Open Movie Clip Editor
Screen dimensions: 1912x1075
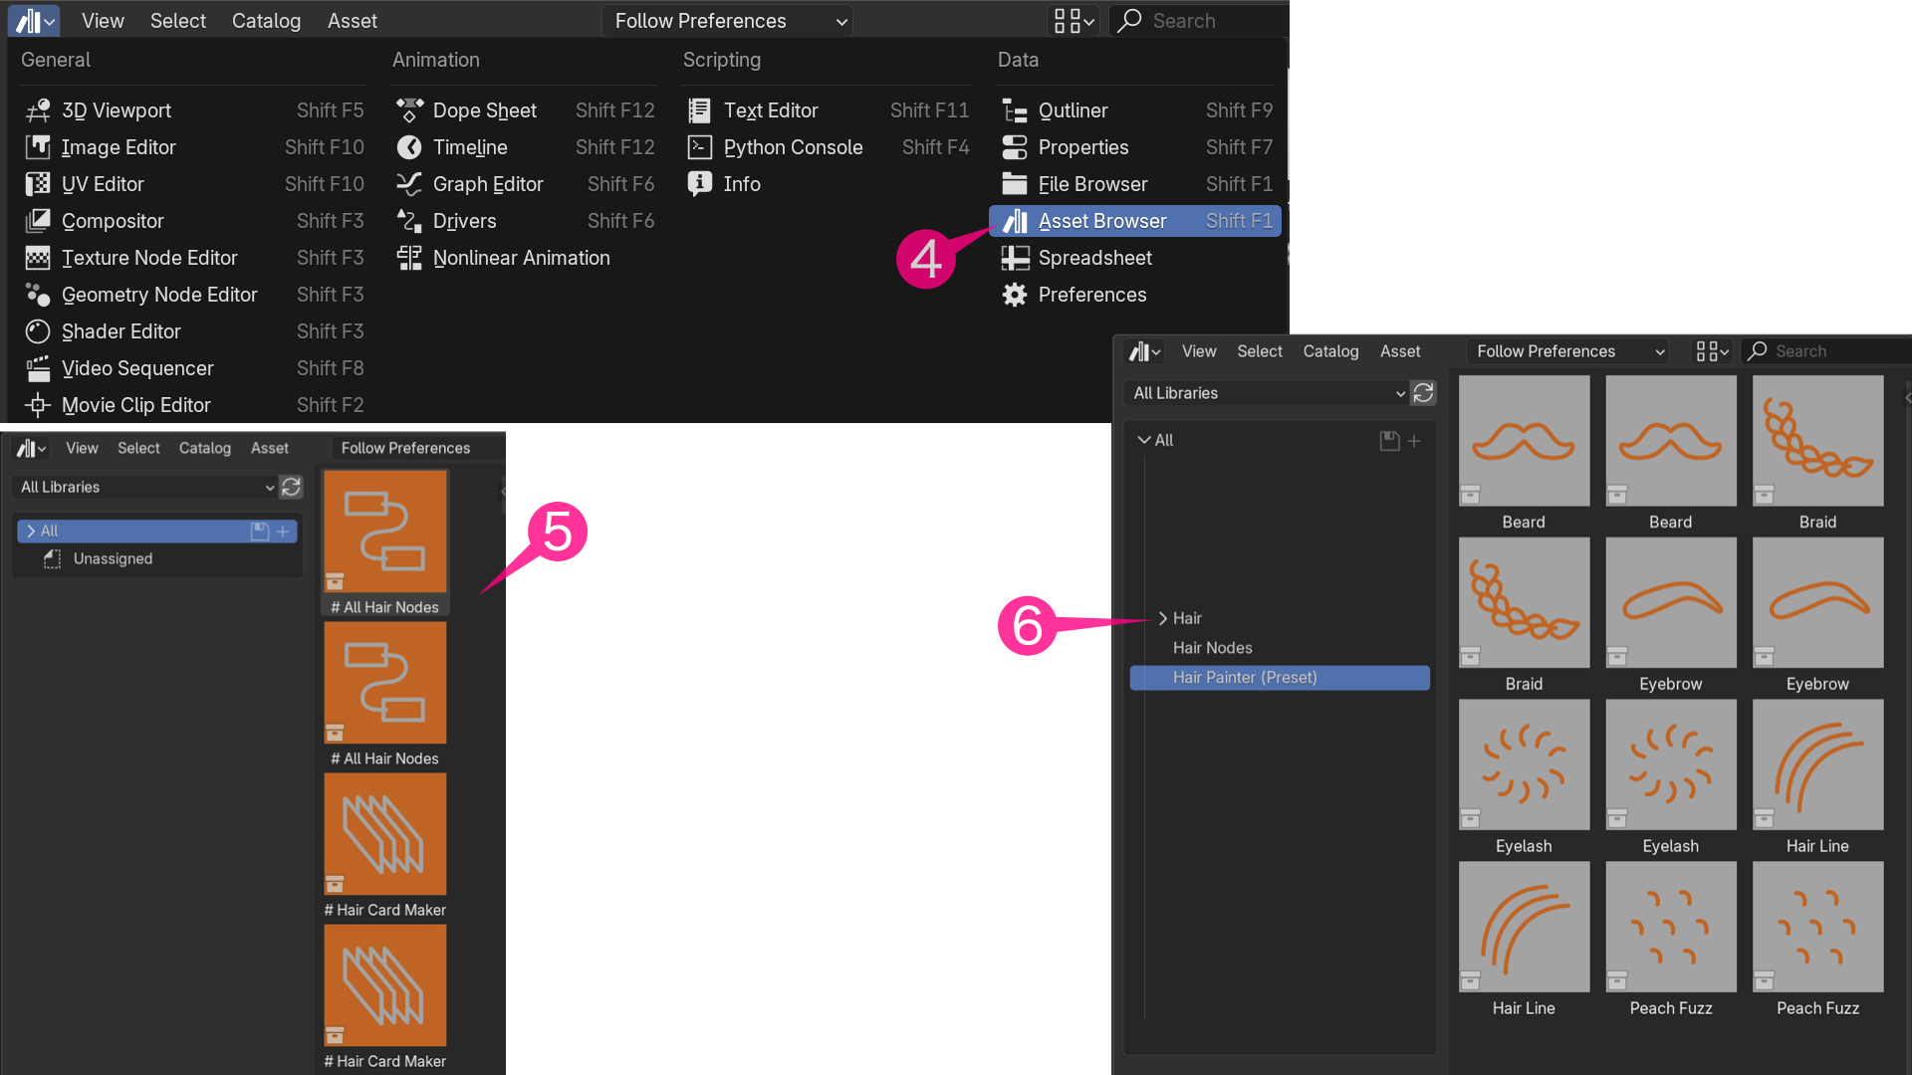point(194,405)
